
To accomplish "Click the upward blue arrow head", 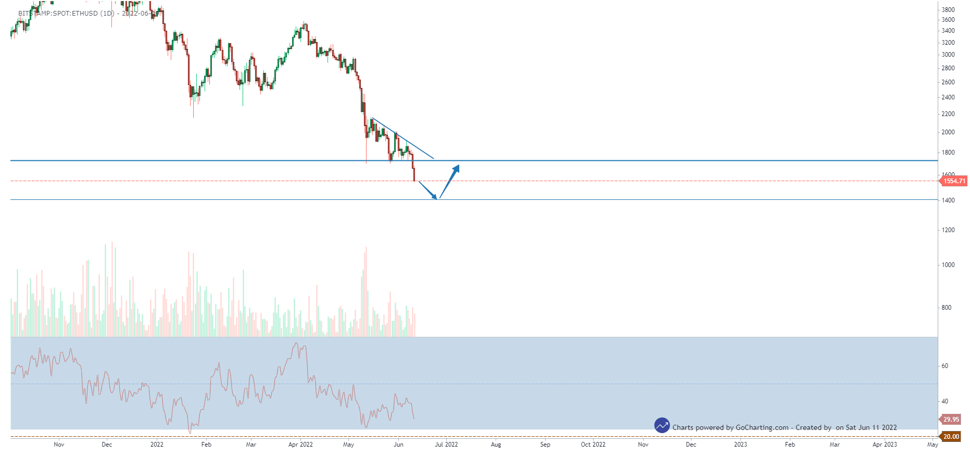I will [x=456, y=168].
